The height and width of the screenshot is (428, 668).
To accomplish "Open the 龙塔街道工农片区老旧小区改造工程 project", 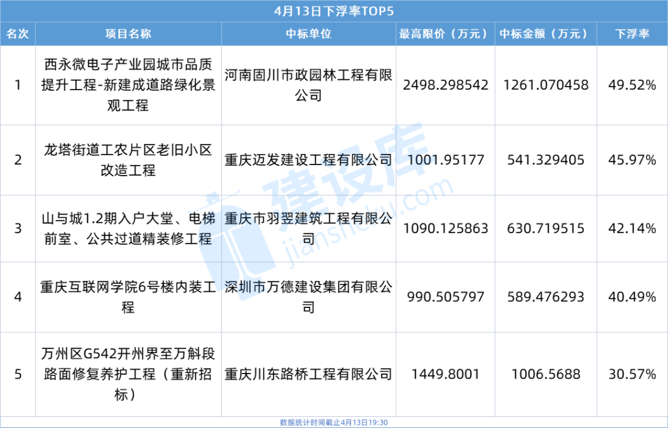I will tap(128, 160).
